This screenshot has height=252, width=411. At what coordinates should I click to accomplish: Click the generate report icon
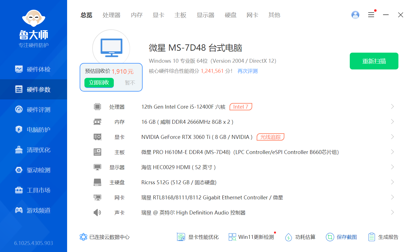tap(372, 237)
